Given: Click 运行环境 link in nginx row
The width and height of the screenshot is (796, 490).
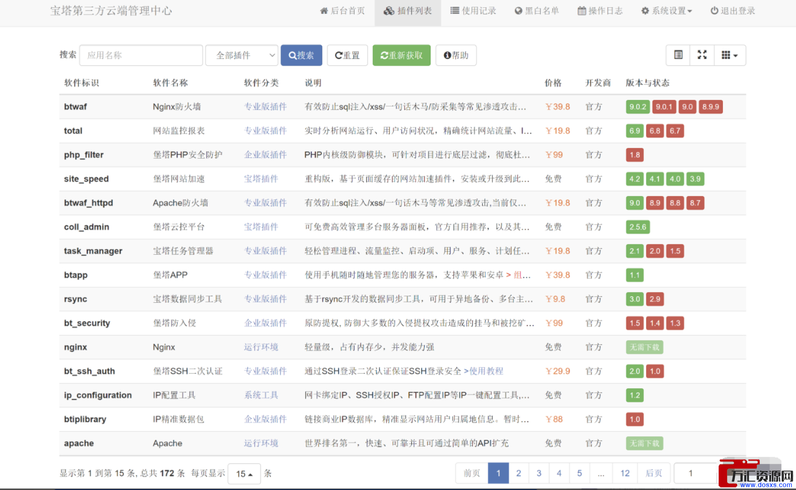Looking at the screenshot, I should (x=261, y=347).
